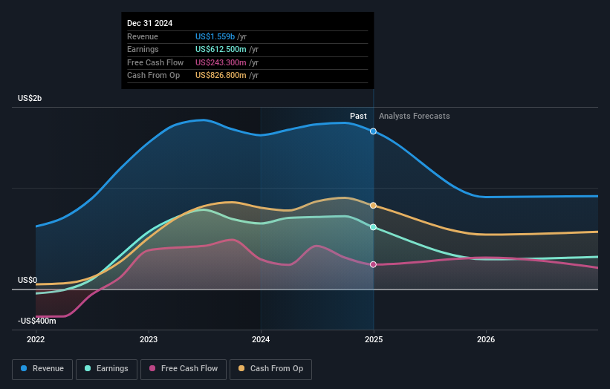Click the 2024 x-axis label

pyautogui.click(x=261, y=339)
